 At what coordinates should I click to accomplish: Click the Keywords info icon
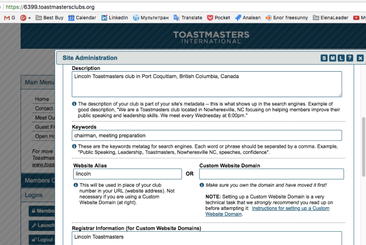[x=74, y=146]
